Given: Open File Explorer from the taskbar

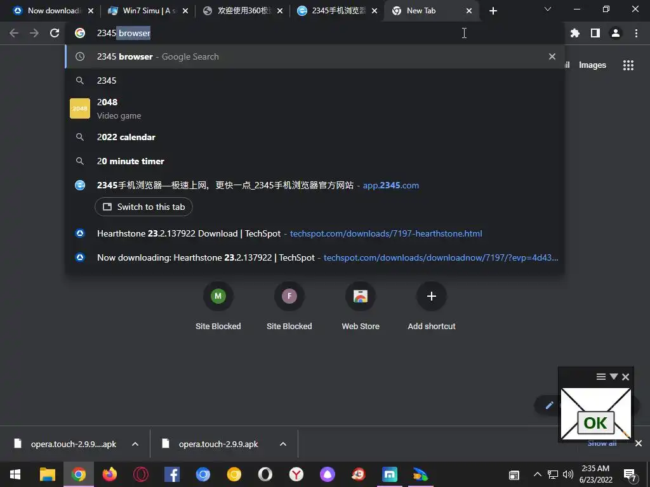Looking at the screenshot, I should 47,474.
